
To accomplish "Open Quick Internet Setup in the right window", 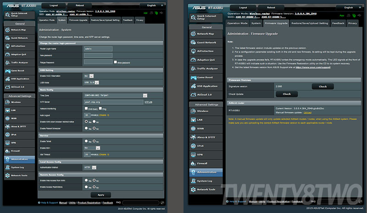I will coord(206,17).
